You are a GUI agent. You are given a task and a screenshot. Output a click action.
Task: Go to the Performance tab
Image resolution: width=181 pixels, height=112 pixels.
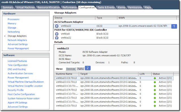pos(70,8)
